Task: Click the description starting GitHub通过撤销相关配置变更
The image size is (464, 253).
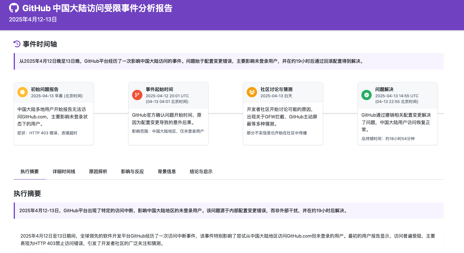Action: pos(396,122)
